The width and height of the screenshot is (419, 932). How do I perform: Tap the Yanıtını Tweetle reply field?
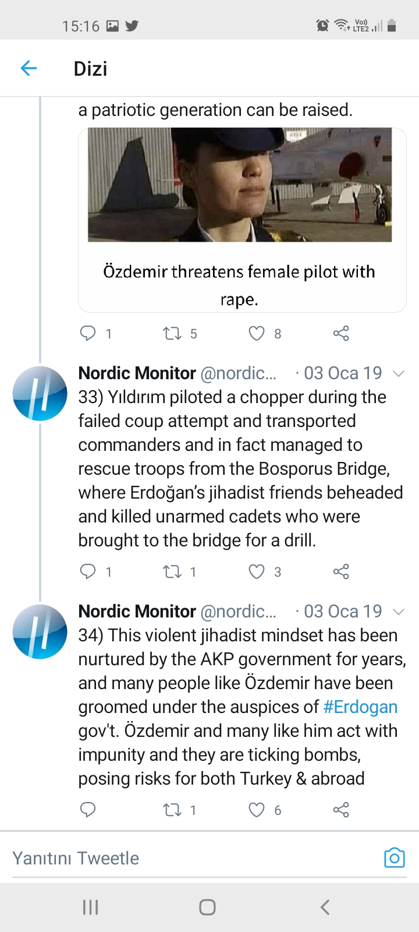tap(192, 858)
